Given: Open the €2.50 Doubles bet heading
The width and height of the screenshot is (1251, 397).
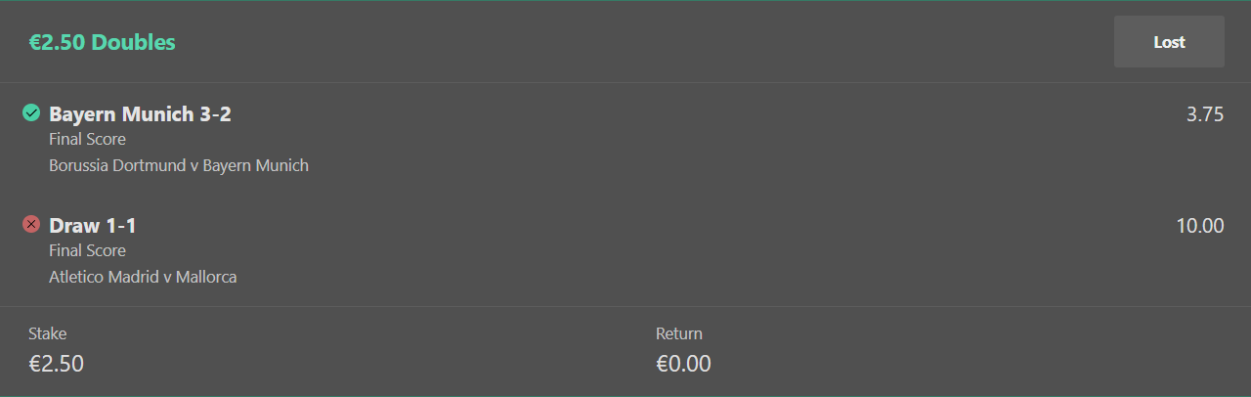Looking at the screenshot, I should coord(102,42).
